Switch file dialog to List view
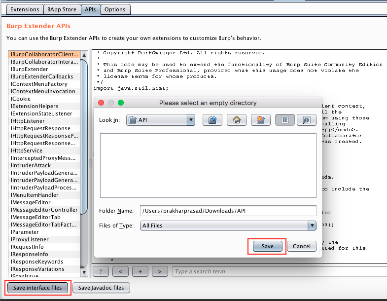 pyautogui.click(x=285, y=120)
